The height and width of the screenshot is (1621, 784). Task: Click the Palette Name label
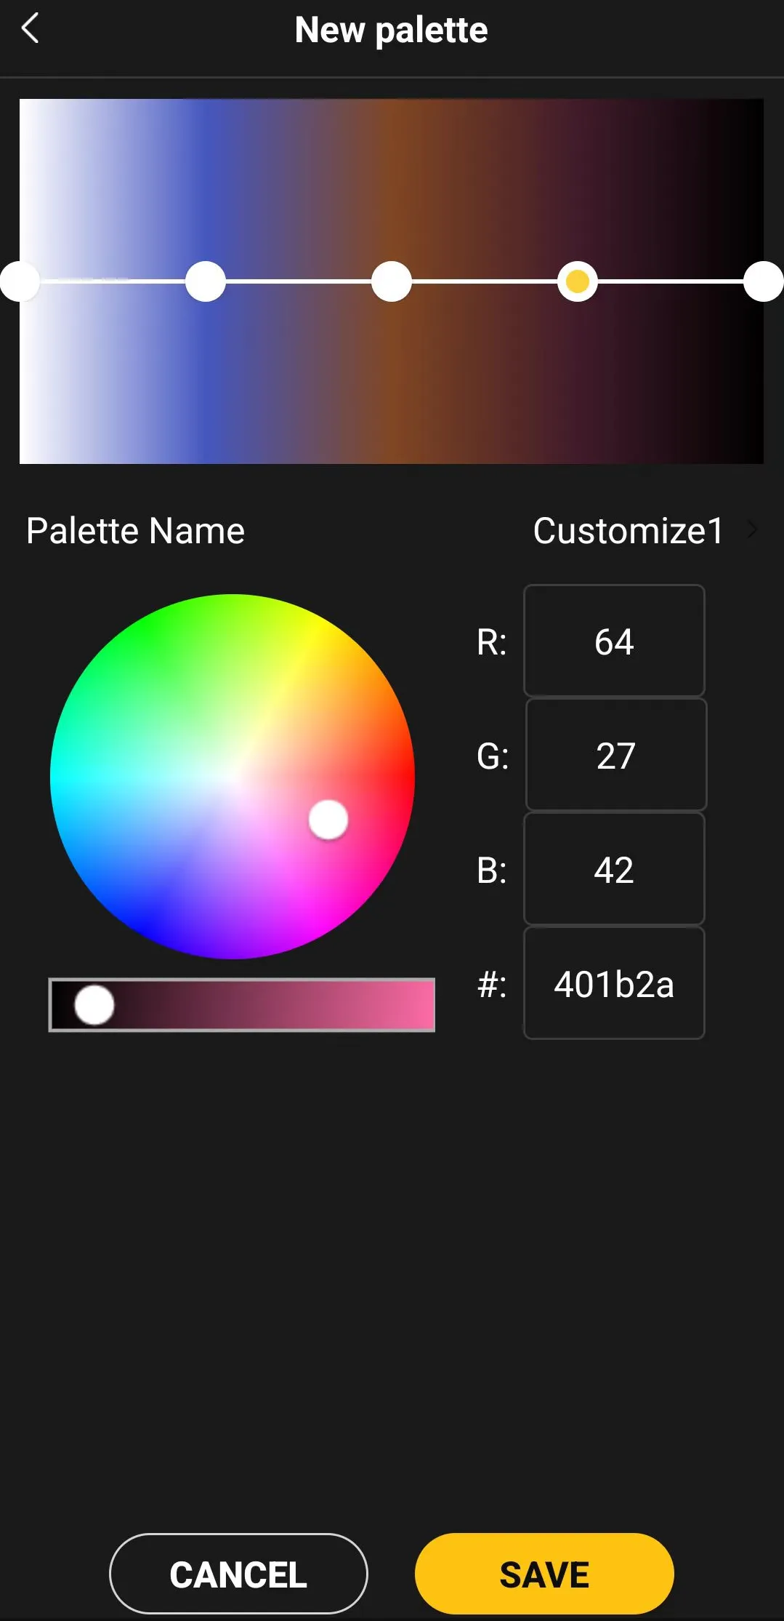pyautogui.click(x=135, y=530)
